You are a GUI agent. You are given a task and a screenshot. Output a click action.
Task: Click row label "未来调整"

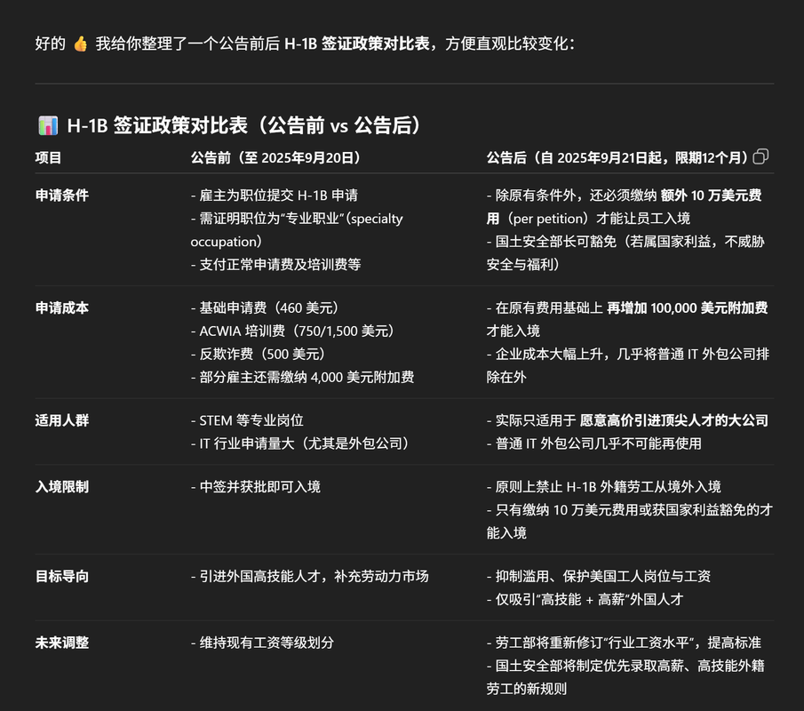coord(61,643)
